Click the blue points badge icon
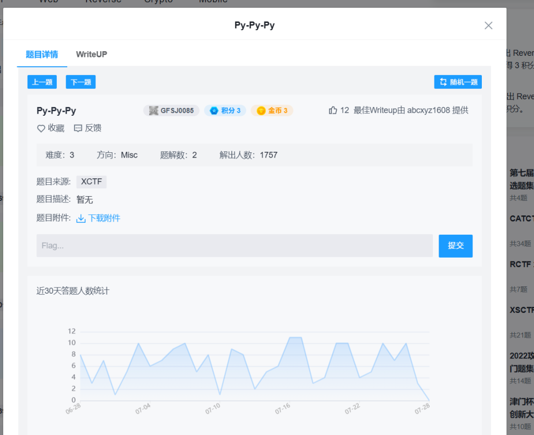This screenshot has width=534, height=435. pyautogui.click(x=214, y=111)
